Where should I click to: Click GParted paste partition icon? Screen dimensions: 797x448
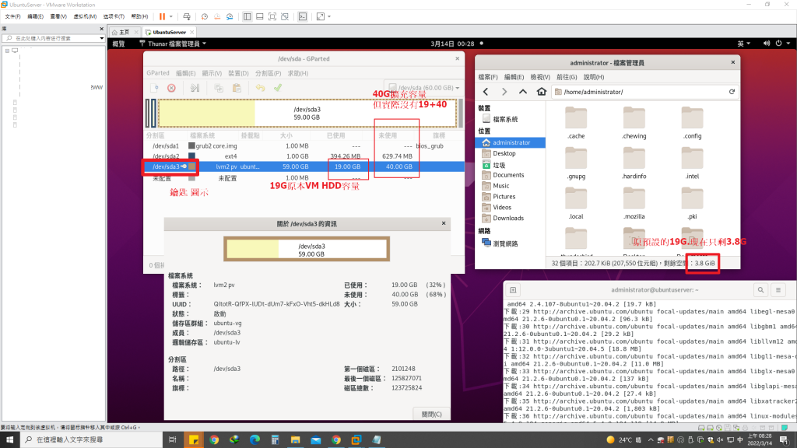tap(237, 88)
